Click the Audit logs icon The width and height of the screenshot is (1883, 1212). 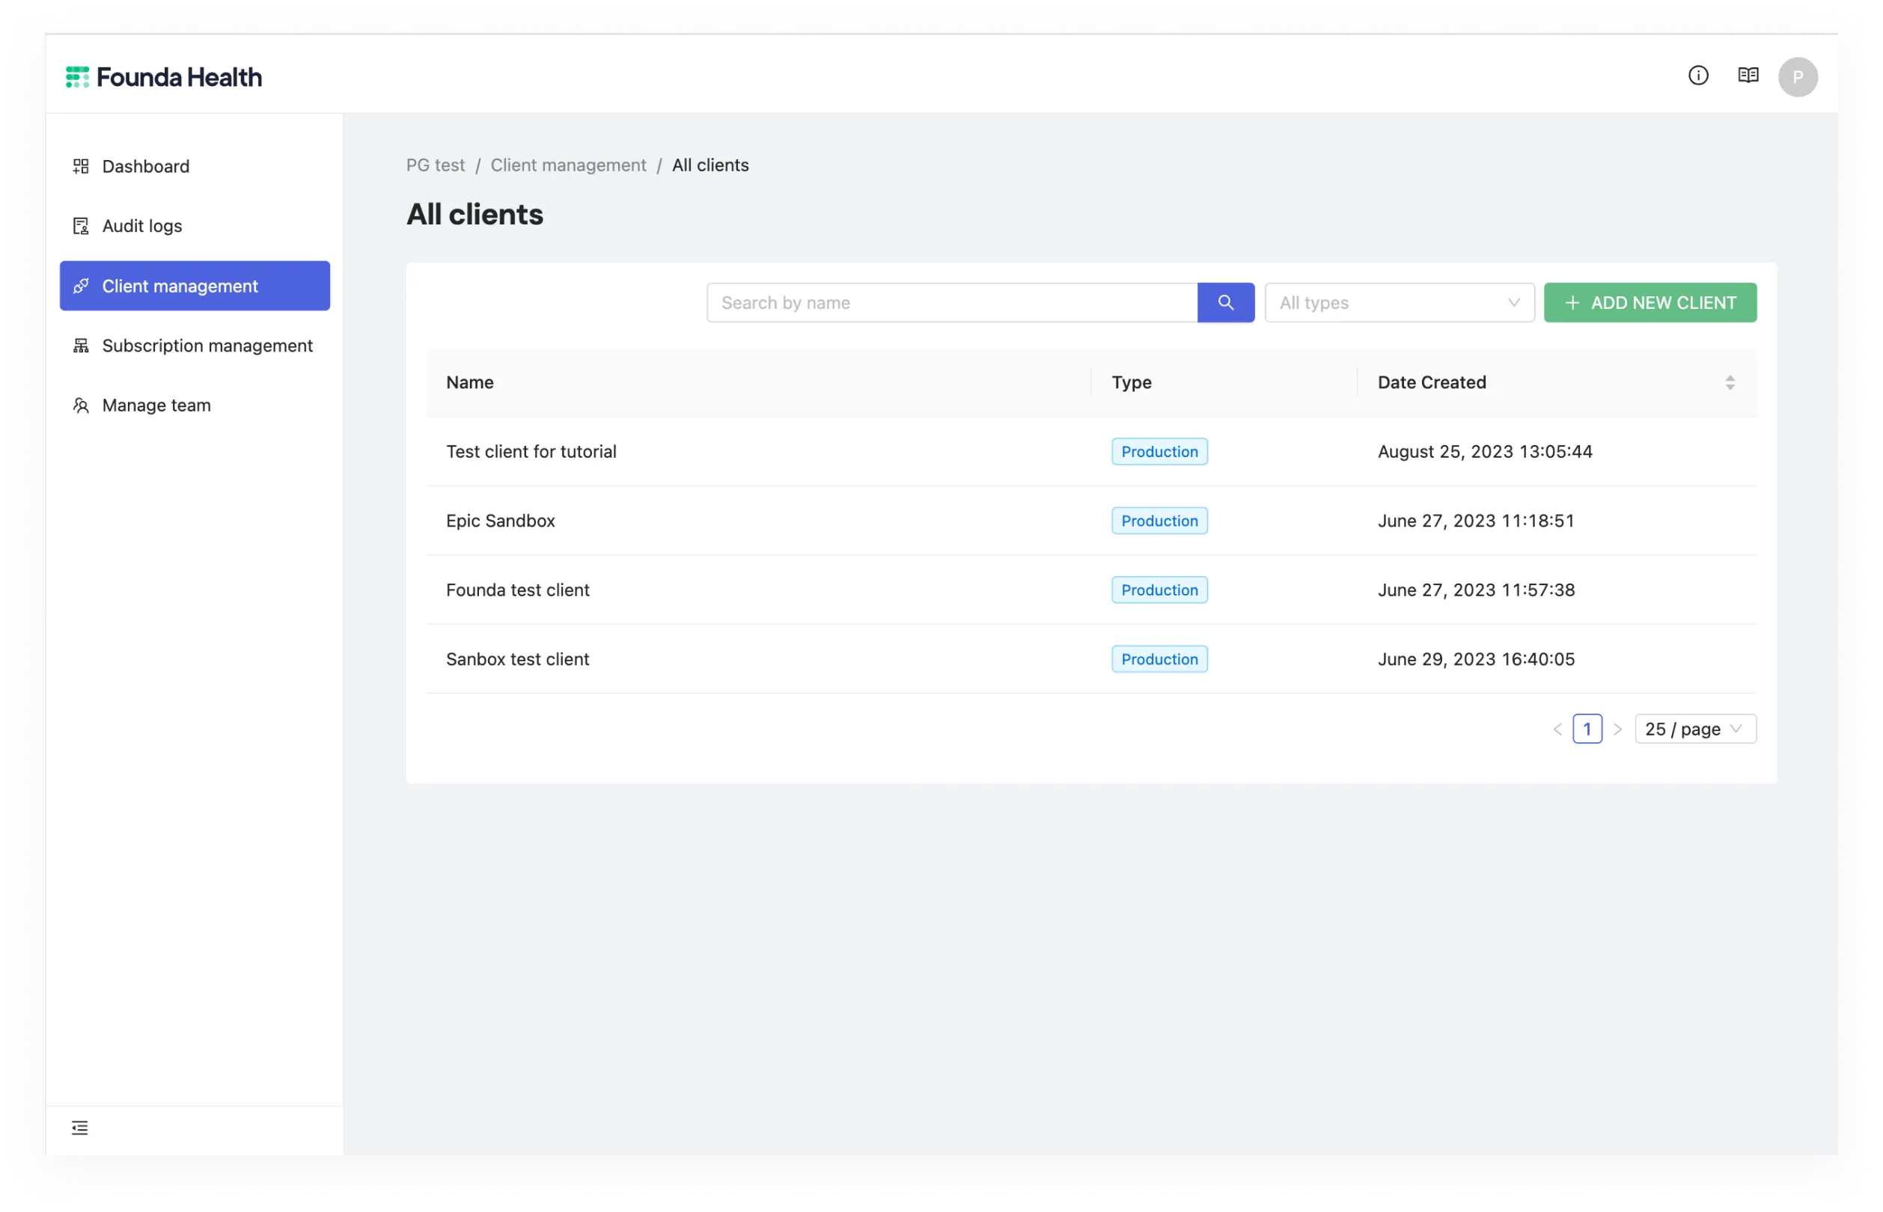tap(80, 226)
